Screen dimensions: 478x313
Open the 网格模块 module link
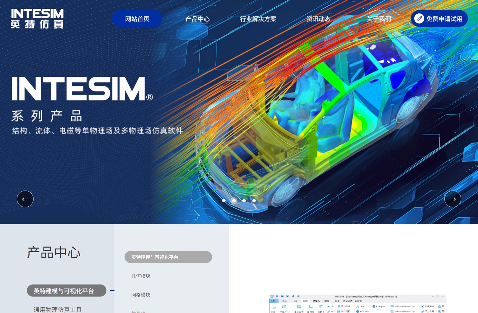[x=141, y=295]
